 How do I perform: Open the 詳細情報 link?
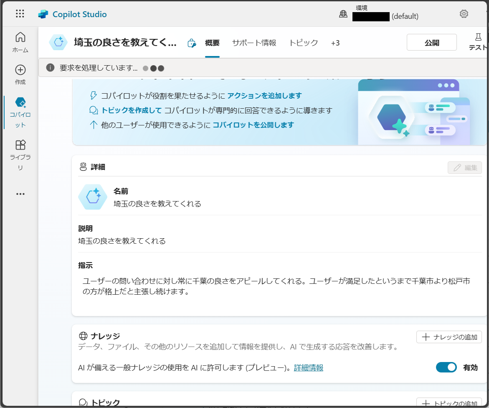pos(309,368)
